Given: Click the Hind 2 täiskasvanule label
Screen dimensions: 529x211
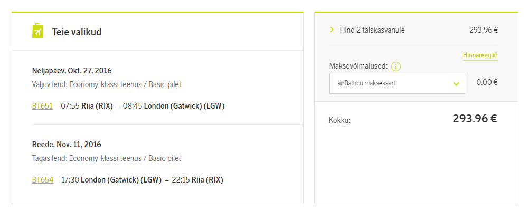Looking at the screenshot, I should click(x=372, y=30).
